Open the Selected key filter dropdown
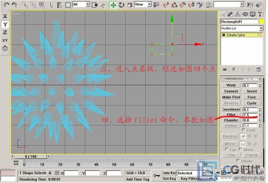Viewport: 268px width, 183px height. tap(191, 173)
